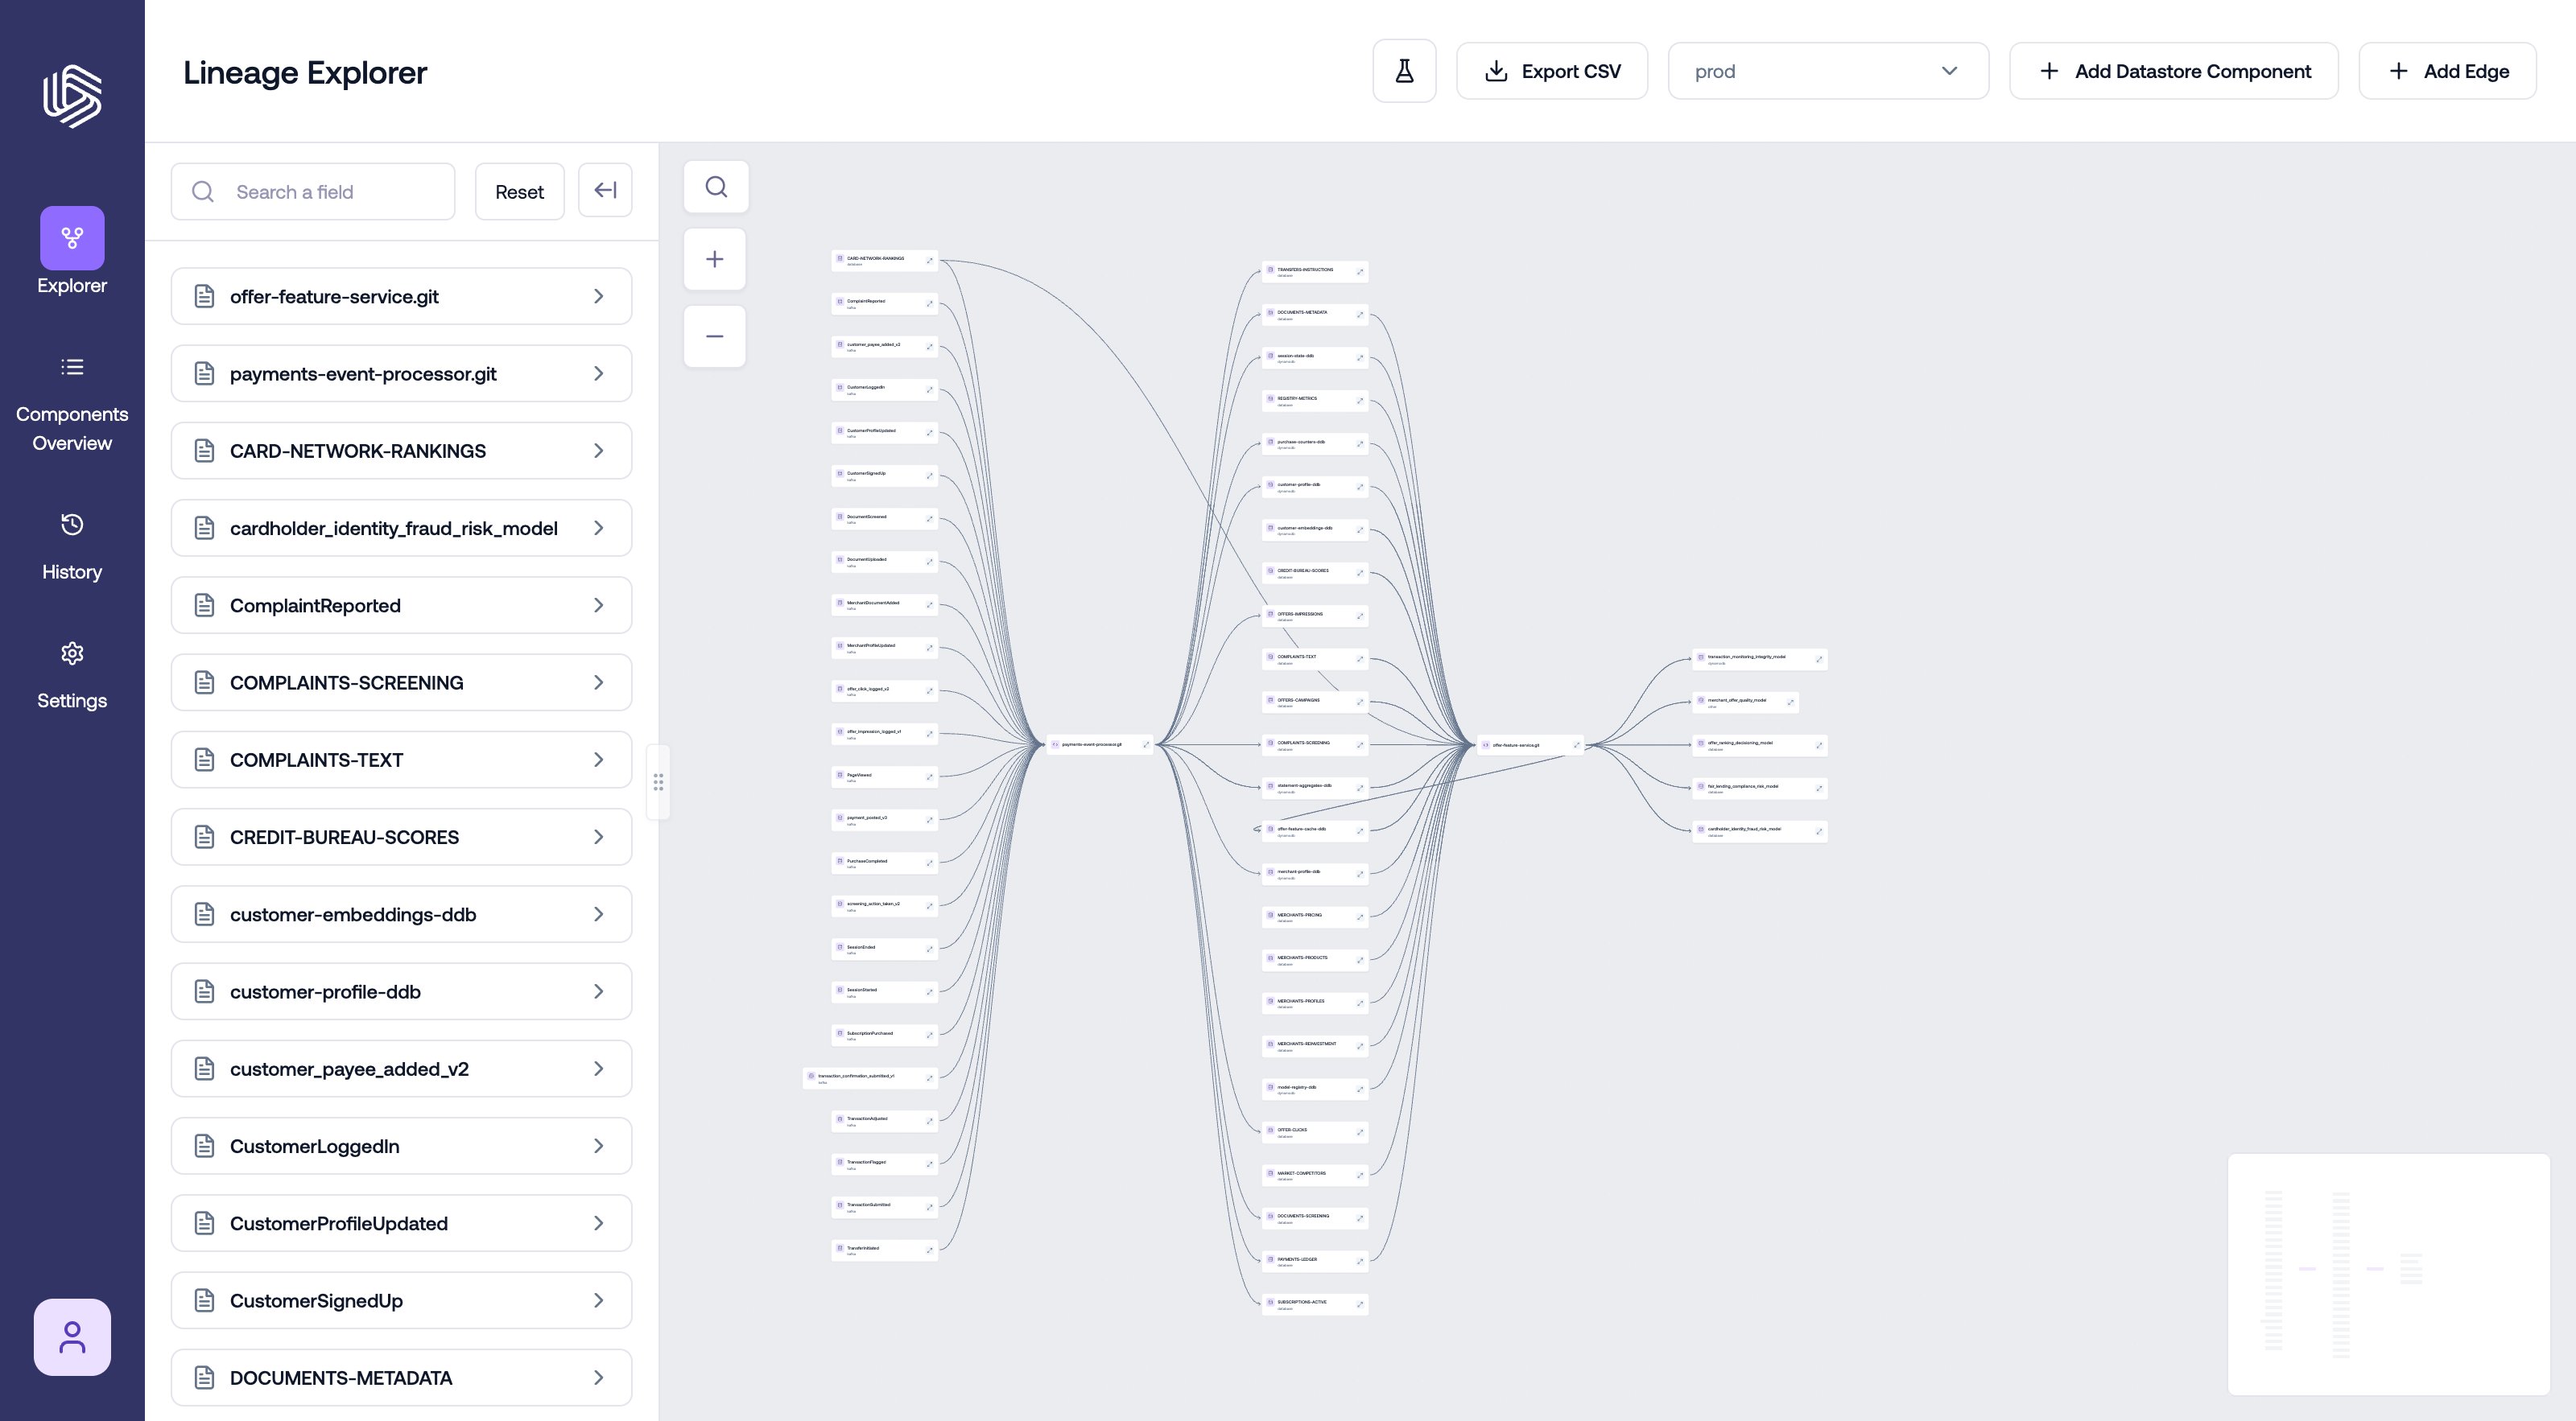Expand the TRANSFERS-INSTRUCTIONS graph node
The width and height of the screenshot is (2576, 1421).
(1360, 272)
